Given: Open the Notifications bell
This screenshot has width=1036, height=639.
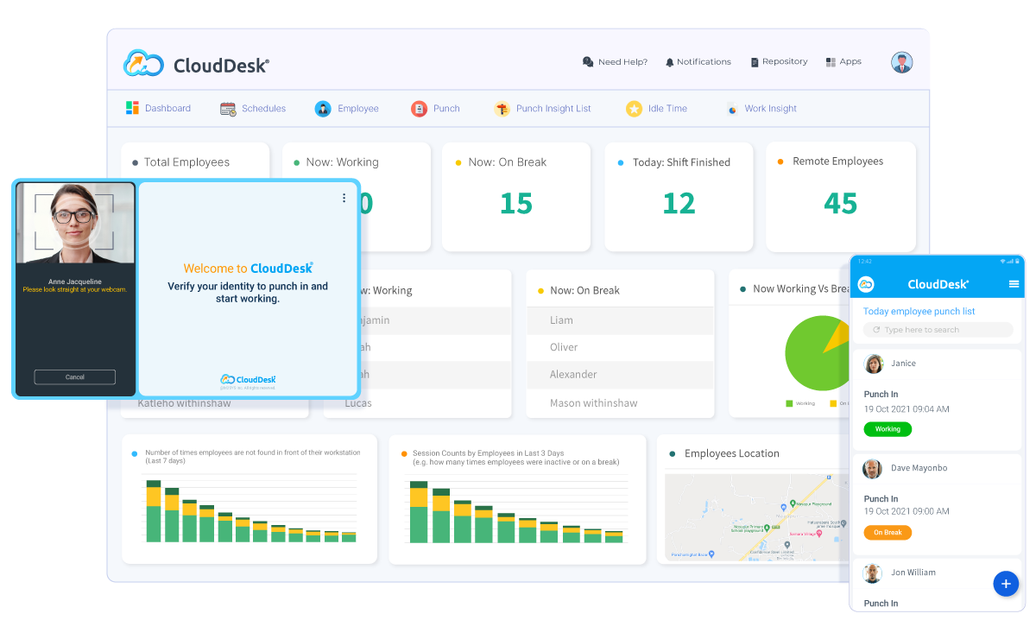Looking at the screenshot, I should tap(670, 62).
